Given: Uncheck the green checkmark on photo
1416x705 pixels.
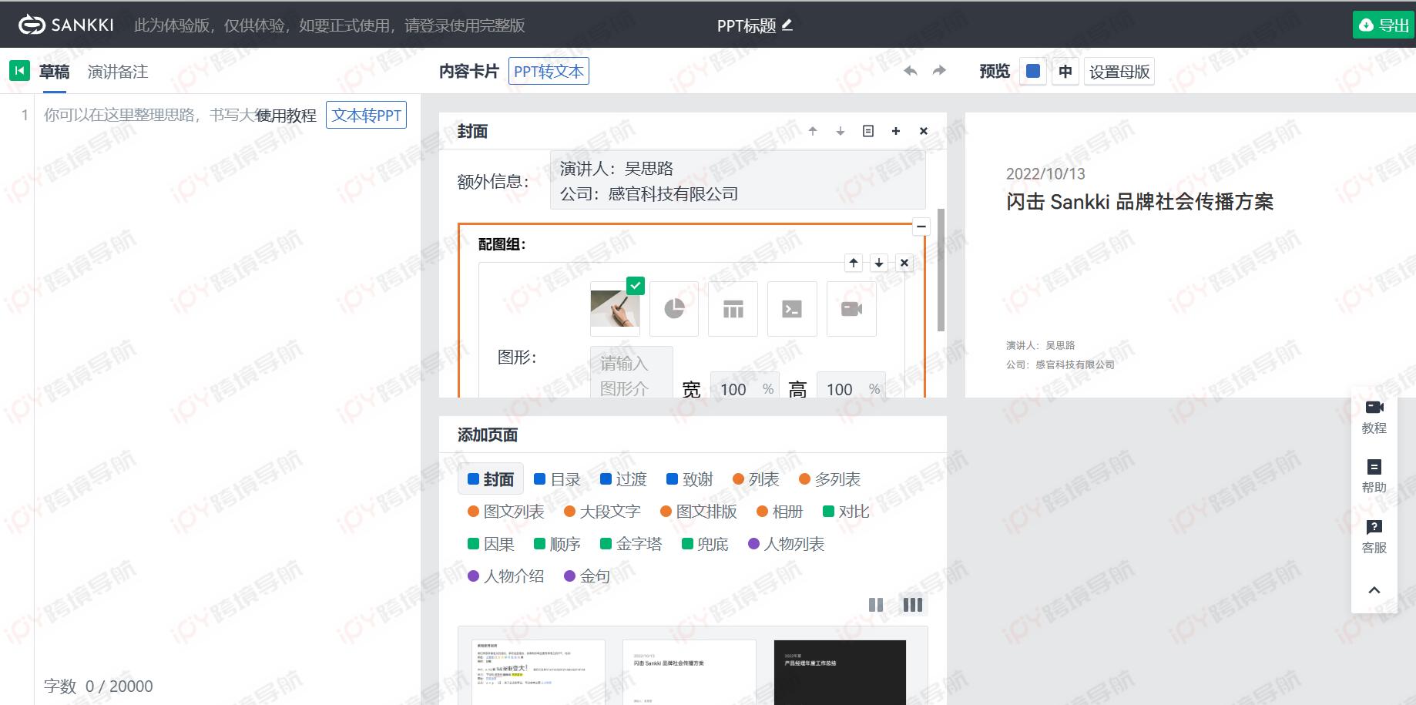Looking at the screenshot, I should (636, 286).
